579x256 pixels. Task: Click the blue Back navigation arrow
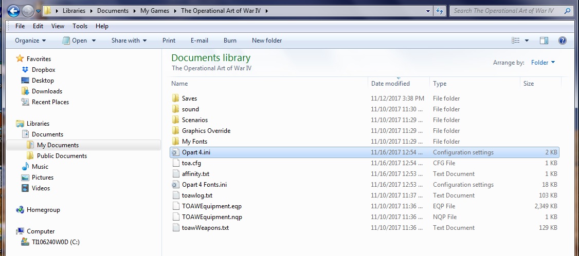coord(13,11)
